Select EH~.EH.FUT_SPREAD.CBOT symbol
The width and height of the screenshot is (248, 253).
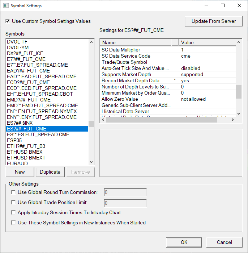pyautogui.click(x=47, y=94)
